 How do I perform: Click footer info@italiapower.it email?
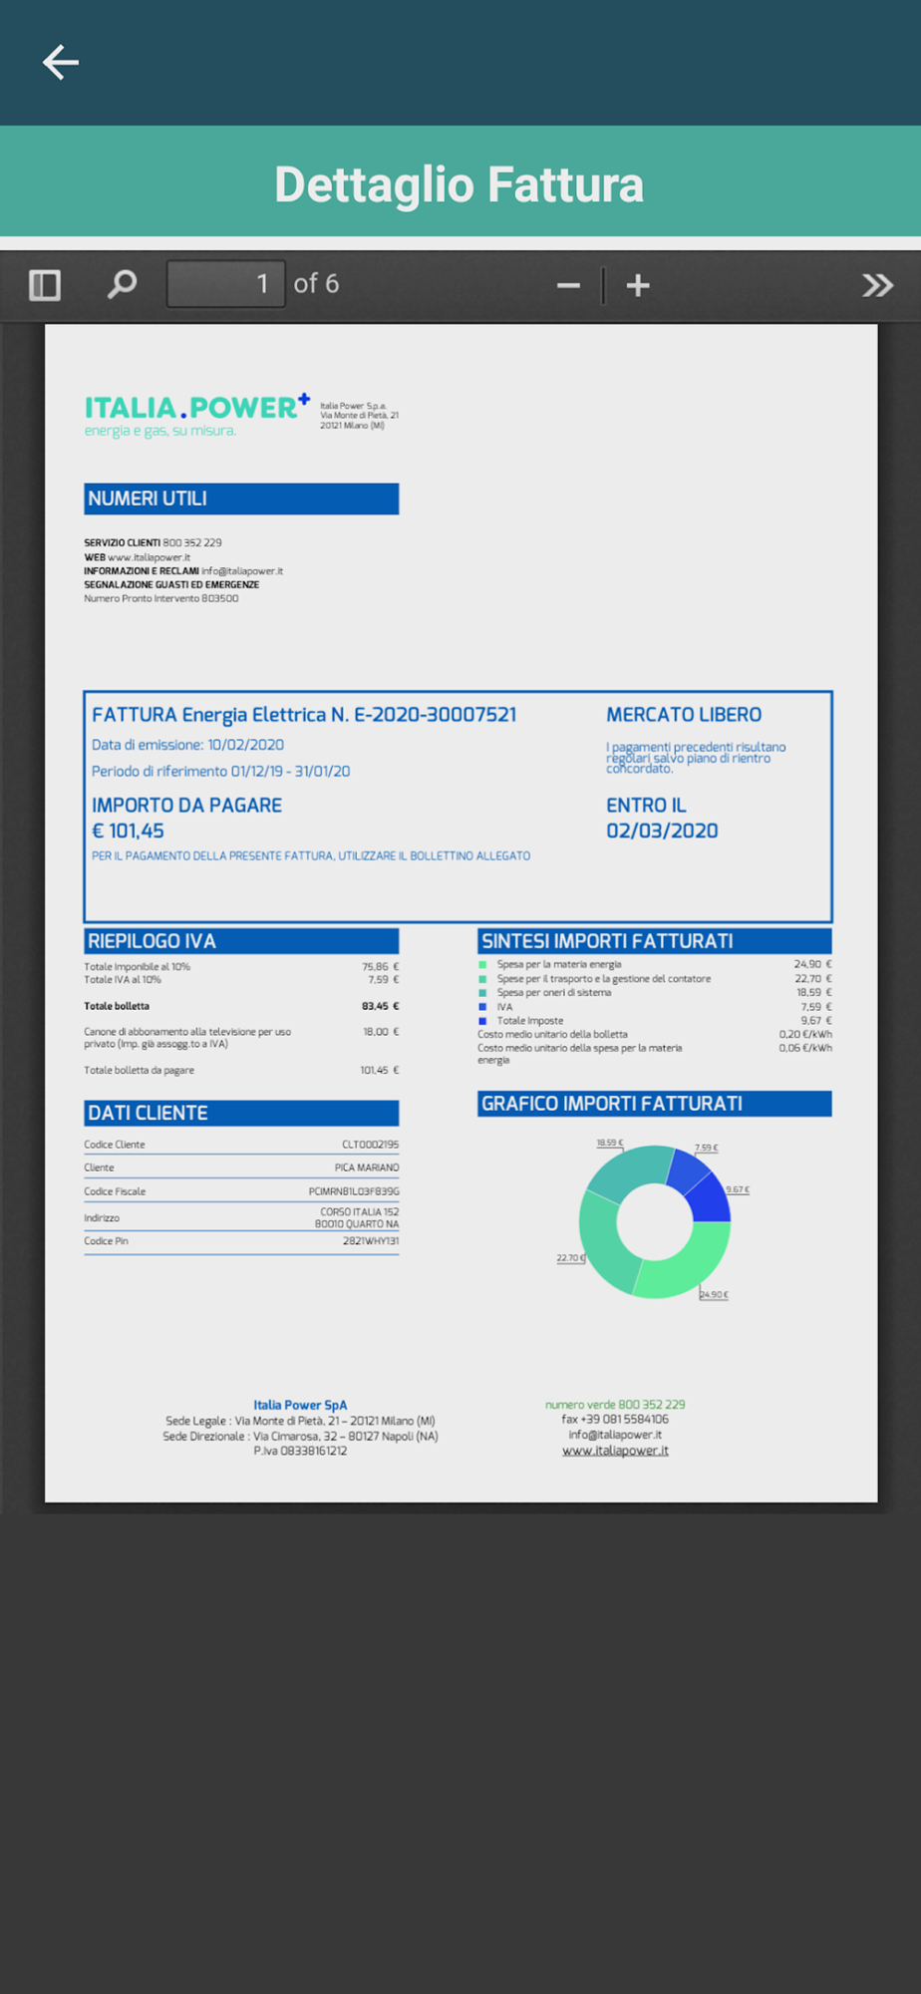tap(615, 1435)
